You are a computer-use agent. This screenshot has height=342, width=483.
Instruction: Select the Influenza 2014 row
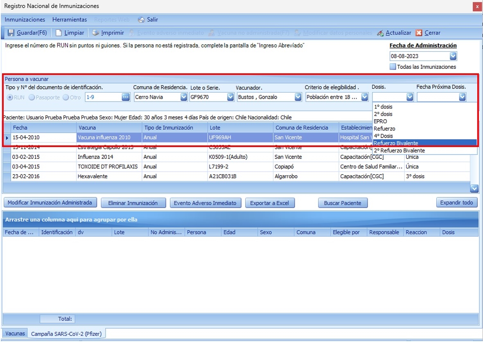pos(237,157)
